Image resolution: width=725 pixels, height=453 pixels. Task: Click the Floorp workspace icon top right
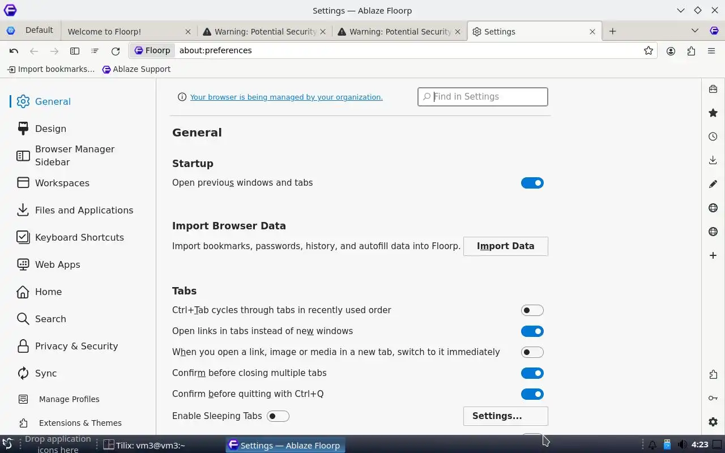pos(714,31)
